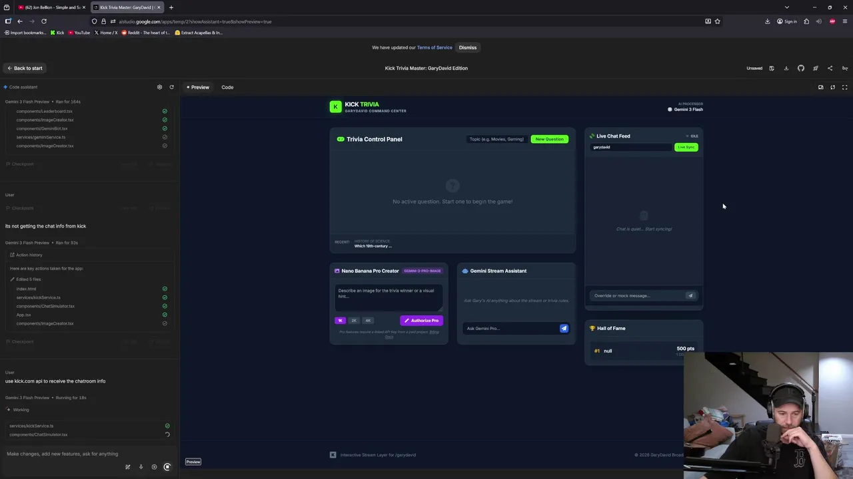Deploy the app with rocket icon
The height and width of the screenshot is (479, 853).
click(x=815, y=68)
